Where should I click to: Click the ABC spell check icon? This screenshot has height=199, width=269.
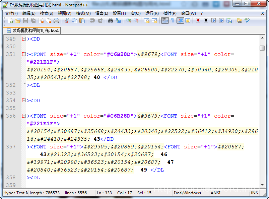[x=247, y=21]
